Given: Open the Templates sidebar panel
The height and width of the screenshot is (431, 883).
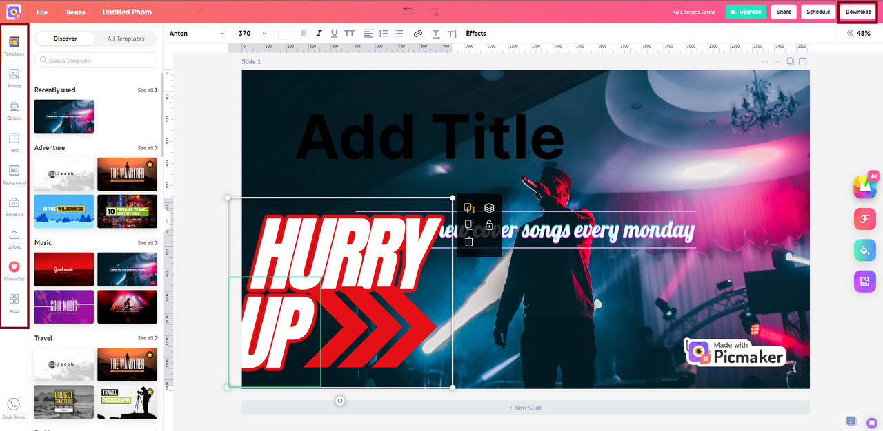Looking at the screenshot, I should (x=14, y=45).
